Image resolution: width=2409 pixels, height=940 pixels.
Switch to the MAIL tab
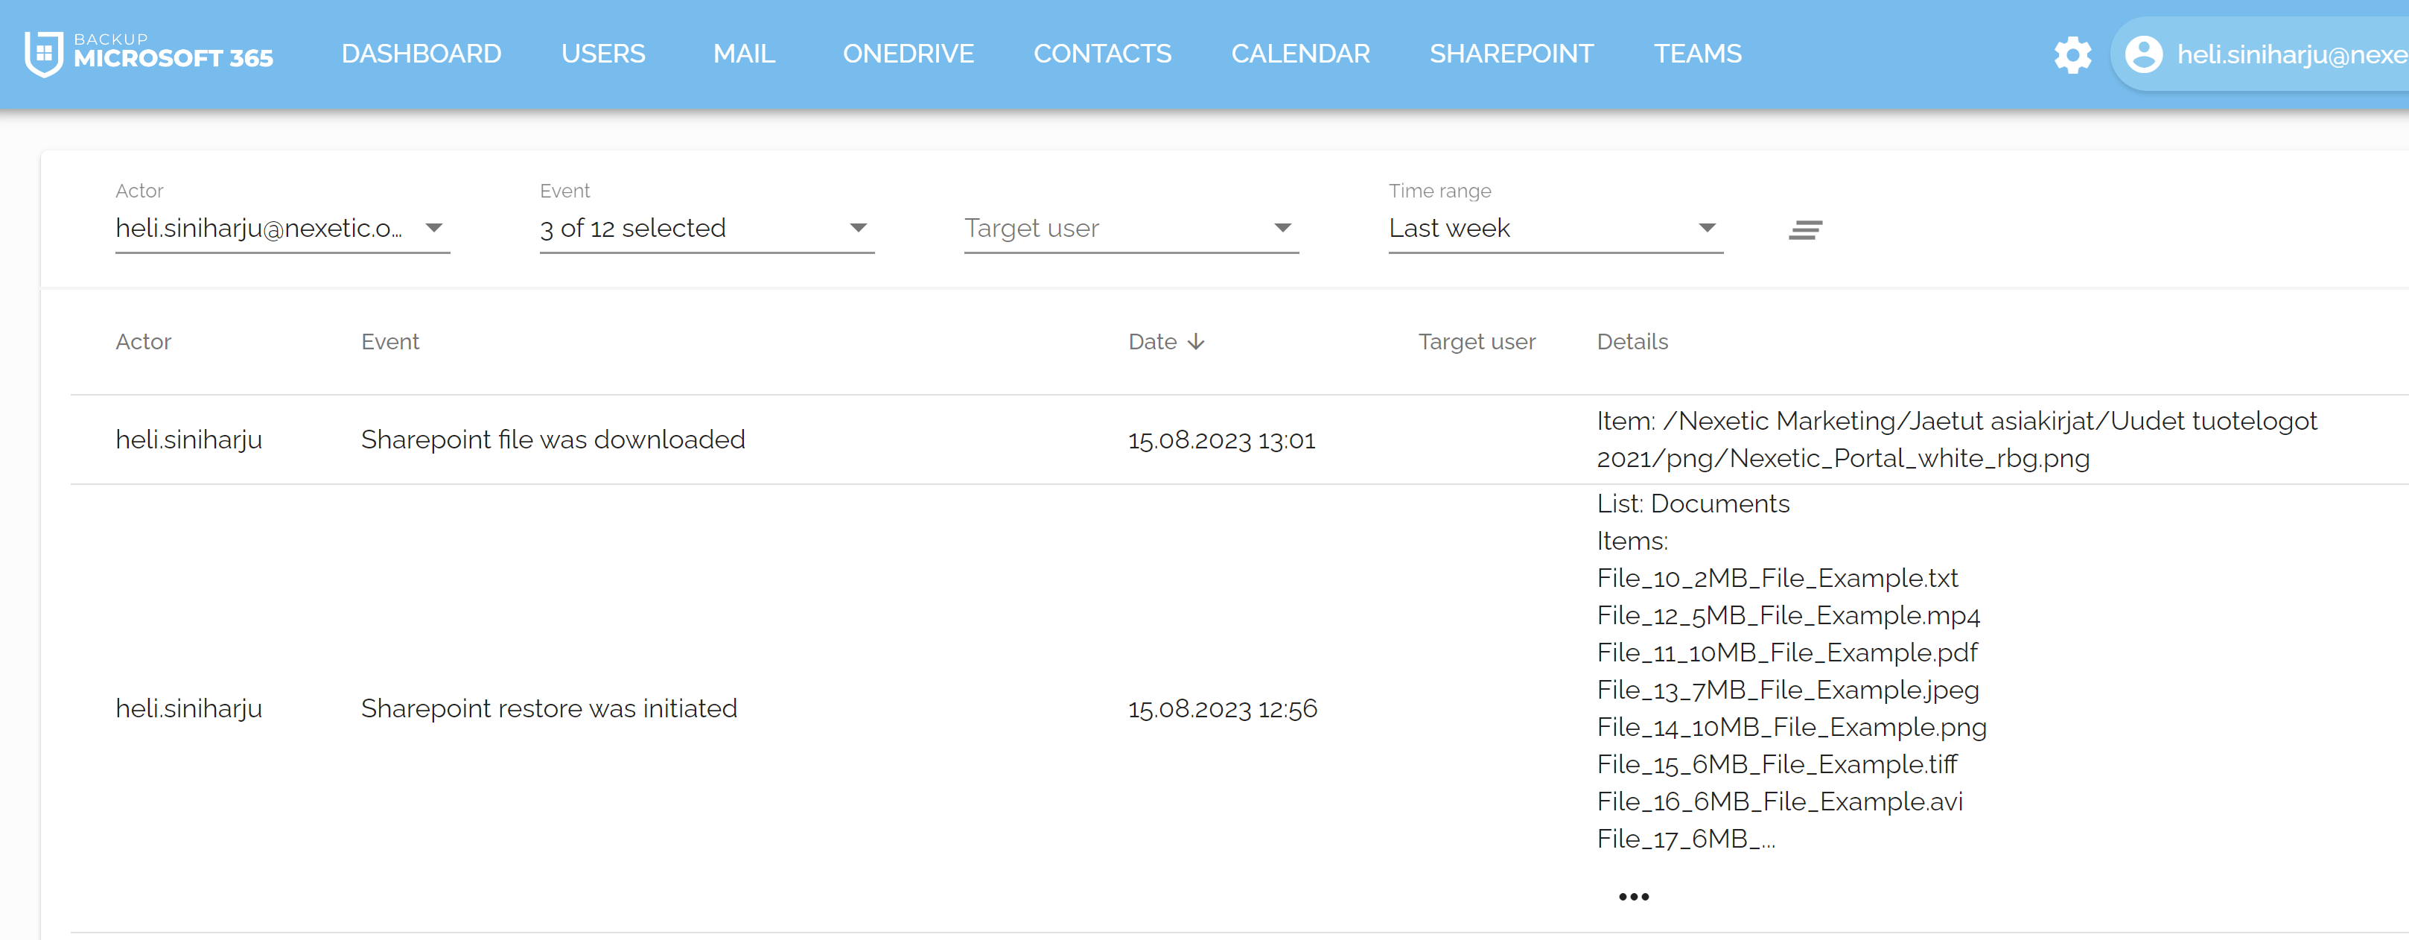pyautogui.click(x=745, y=54)
